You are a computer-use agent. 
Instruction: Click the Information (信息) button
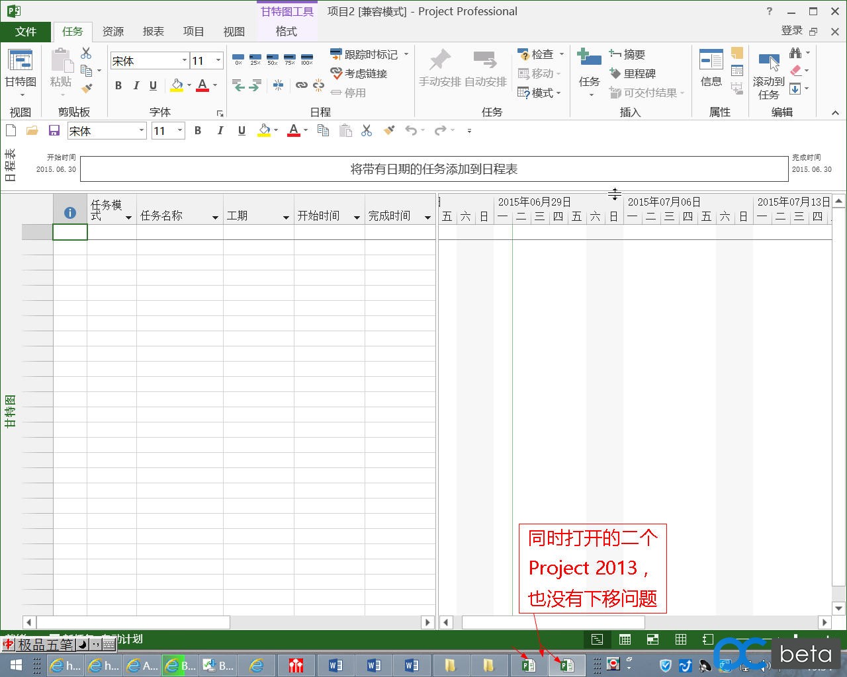711,68
